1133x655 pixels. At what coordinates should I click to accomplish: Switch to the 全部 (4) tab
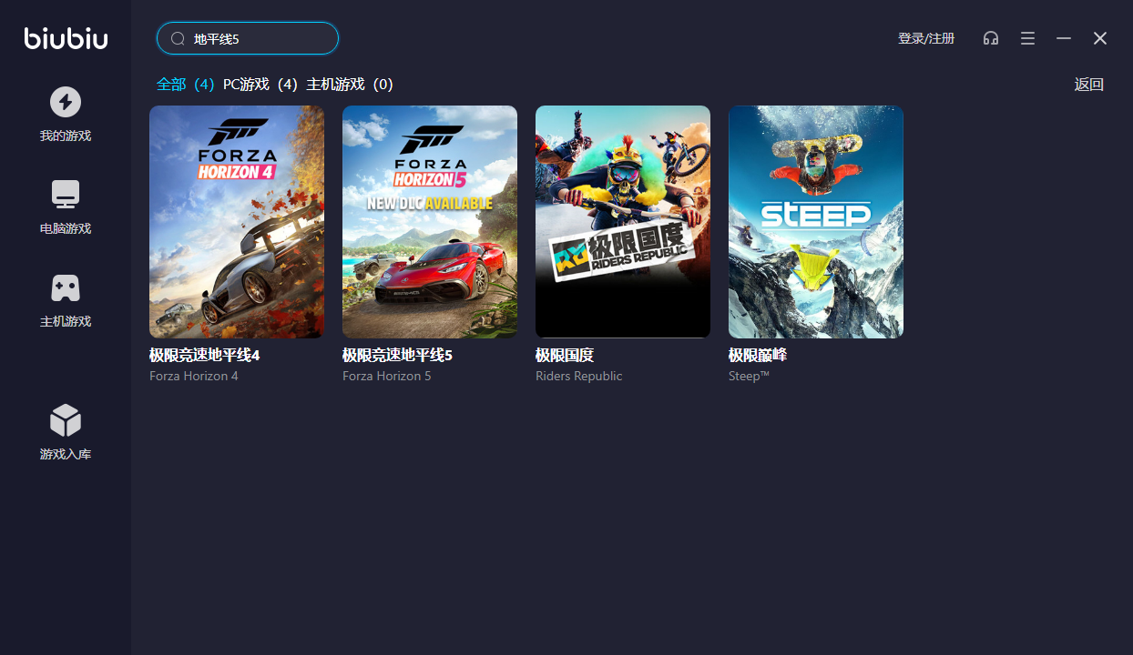(x=186, y=85)
